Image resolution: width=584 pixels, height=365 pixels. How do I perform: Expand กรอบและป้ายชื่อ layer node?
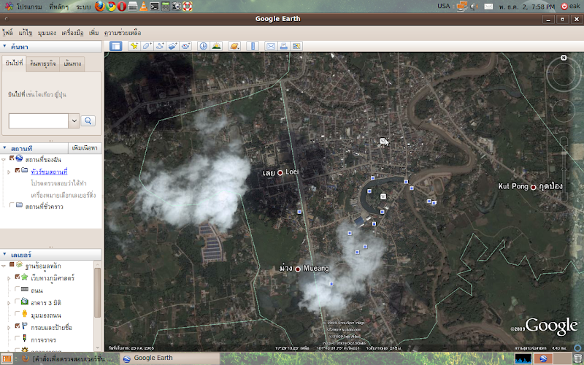coord(9,328)
